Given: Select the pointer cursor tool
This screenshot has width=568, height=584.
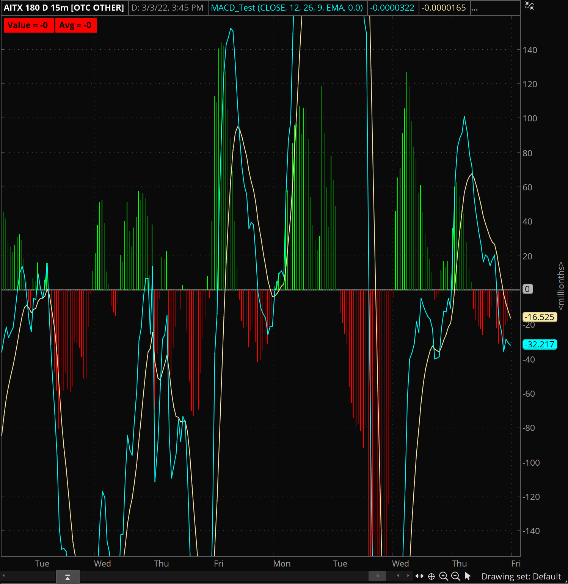Looking at the screenshot, I should point(468,576).
